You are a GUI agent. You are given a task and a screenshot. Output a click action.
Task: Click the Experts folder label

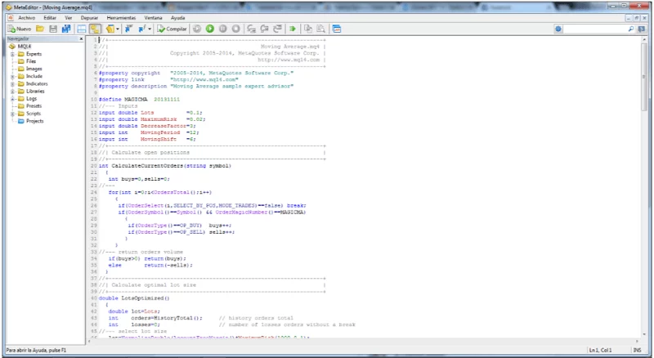(x=34, y=54)
